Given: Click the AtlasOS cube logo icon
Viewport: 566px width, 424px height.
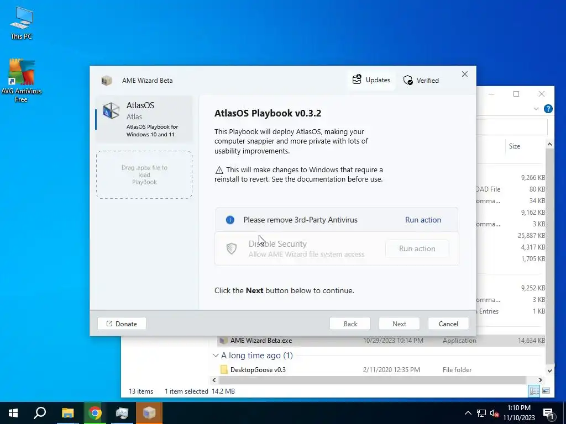Looking at the screenshot, I should click(111, 110).
